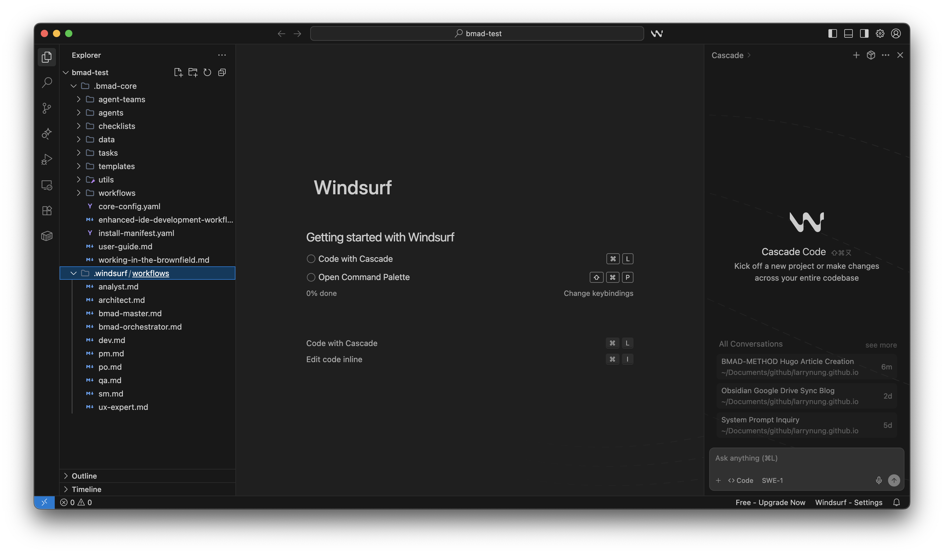
Task: Expand the utils folder
Action: pos(78,179)
